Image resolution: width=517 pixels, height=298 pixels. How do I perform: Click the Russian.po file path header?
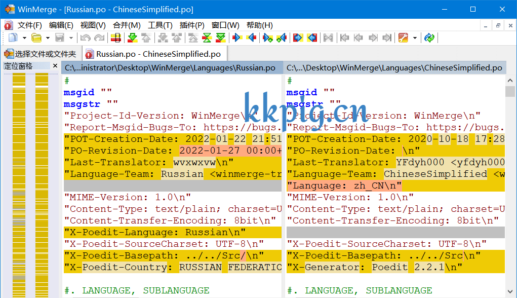172,67
